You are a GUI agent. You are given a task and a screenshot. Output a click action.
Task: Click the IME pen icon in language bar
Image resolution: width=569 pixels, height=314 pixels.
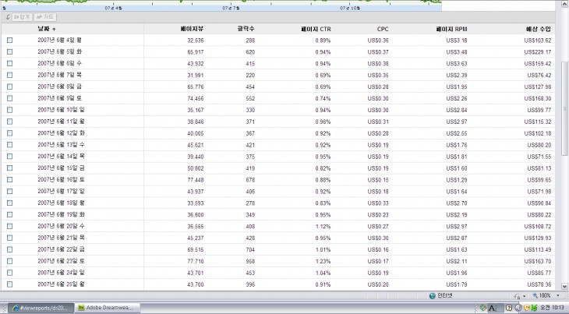[x=482, y=308]
